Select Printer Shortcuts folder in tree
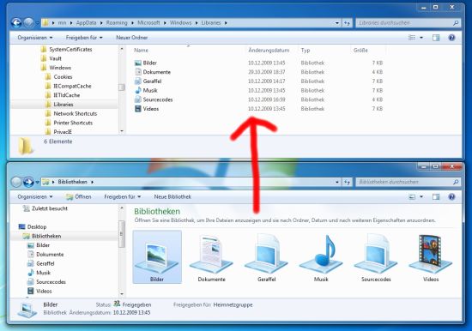472x331 pixels. [x=69, y=123]
